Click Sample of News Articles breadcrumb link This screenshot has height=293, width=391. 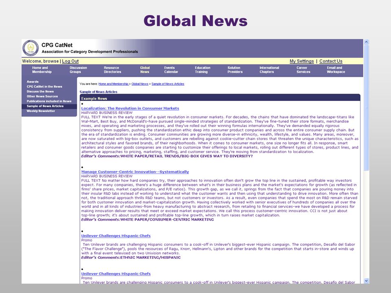(x=168, y=84)
